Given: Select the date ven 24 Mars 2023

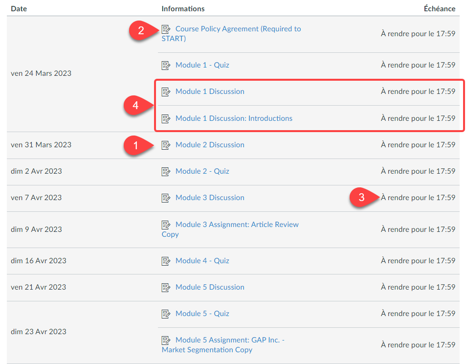Looking at the screenshot, I should click(41, 73).
